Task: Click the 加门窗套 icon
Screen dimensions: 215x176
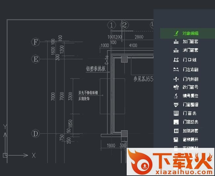Action: tap(176, 41)
